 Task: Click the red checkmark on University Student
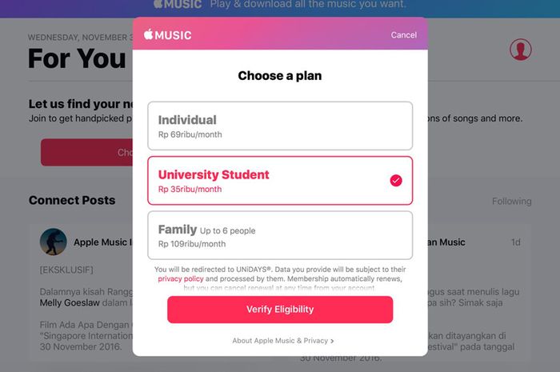pyautogui.click(x=396, y=181)
